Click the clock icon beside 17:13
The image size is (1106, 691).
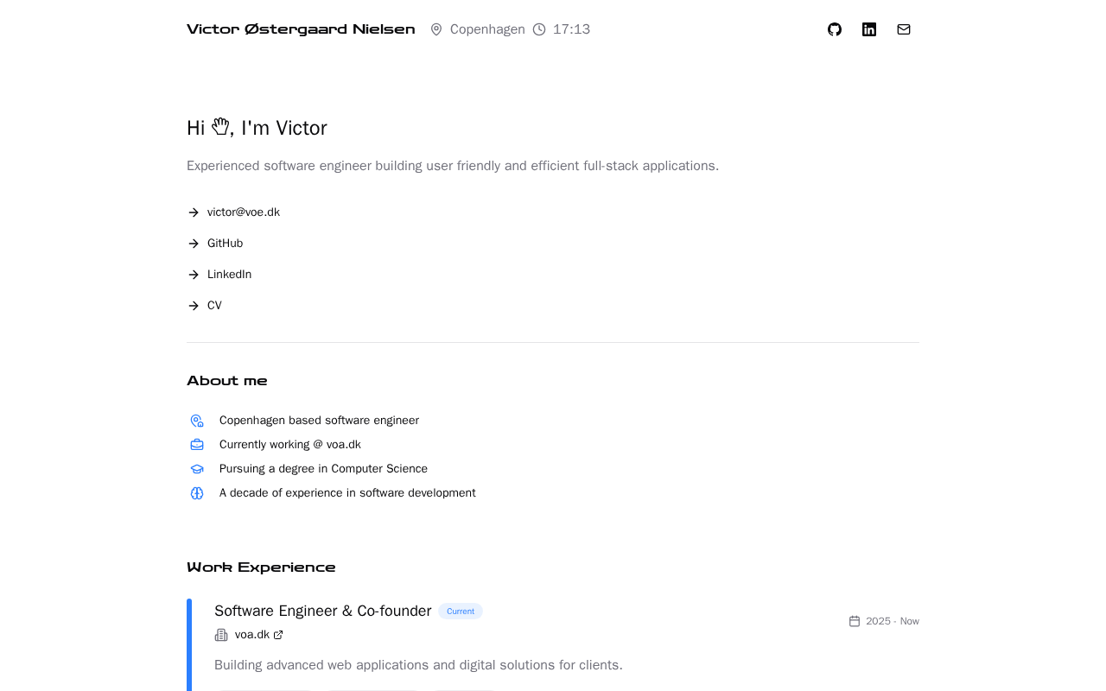click(539, 29)
